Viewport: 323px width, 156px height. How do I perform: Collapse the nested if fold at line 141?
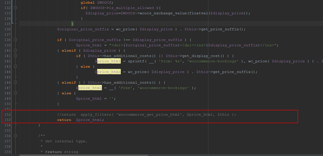15,56
